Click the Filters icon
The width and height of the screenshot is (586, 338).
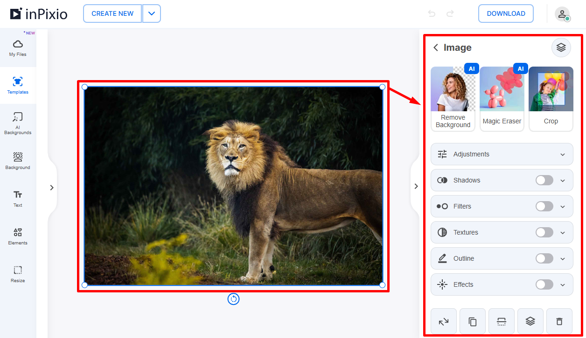pyautogui.click(x=442, y=206)
